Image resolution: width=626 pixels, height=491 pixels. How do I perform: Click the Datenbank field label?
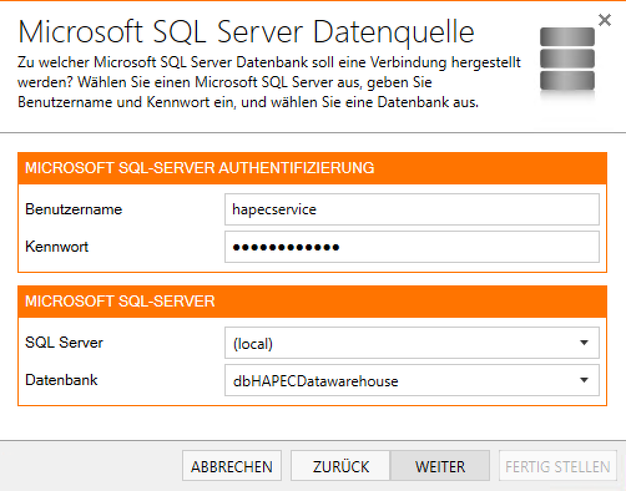click(x=62, y=380)
